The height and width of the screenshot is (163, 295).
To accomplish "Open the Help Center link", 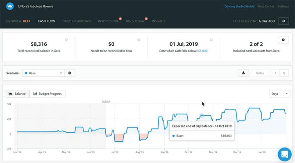I will 266,6.
